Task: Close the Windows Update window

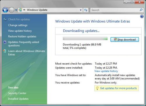Action: [x=140, y=2]
